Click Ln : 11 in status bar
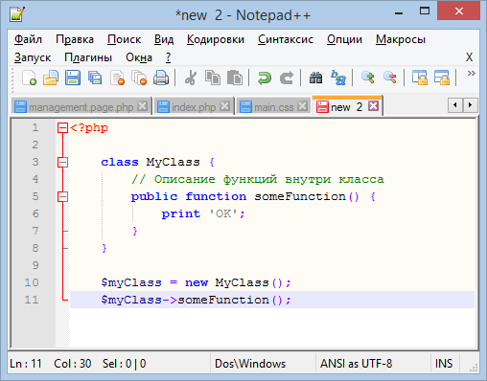487x381 pixels. coord(26,364)
